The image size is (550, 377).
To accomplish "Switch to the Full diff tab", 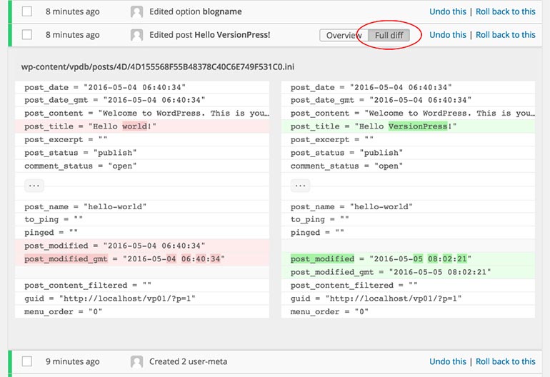I will coord(389,35).
